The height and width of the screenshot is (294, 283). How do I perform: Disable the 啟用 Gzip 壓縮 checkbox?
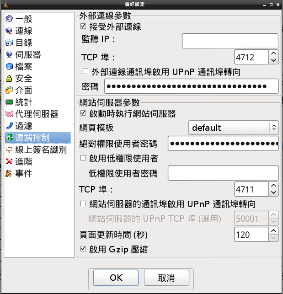[83, 249]
